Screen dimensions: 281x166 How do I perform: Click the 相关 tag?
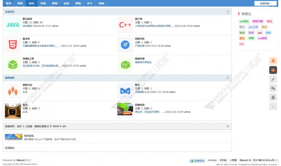pos(264,27)
